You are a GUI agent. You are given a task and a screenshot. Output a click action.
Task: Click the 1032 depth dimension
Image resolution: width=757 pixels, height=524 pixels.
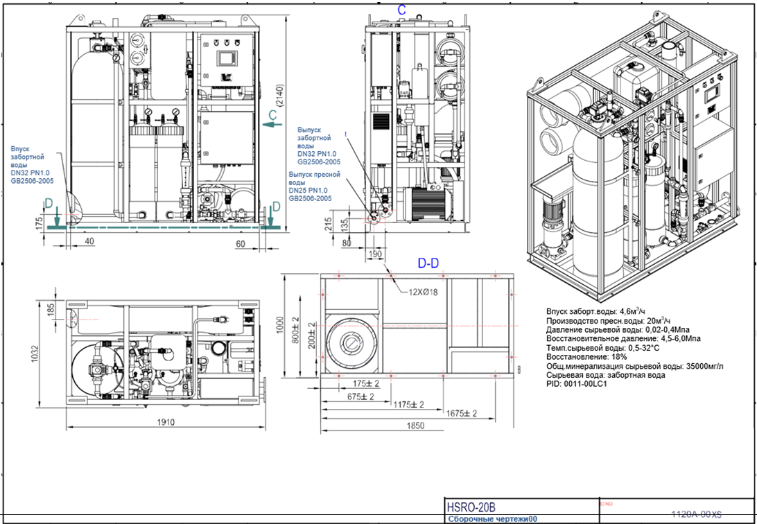click(x=47, y=354)
